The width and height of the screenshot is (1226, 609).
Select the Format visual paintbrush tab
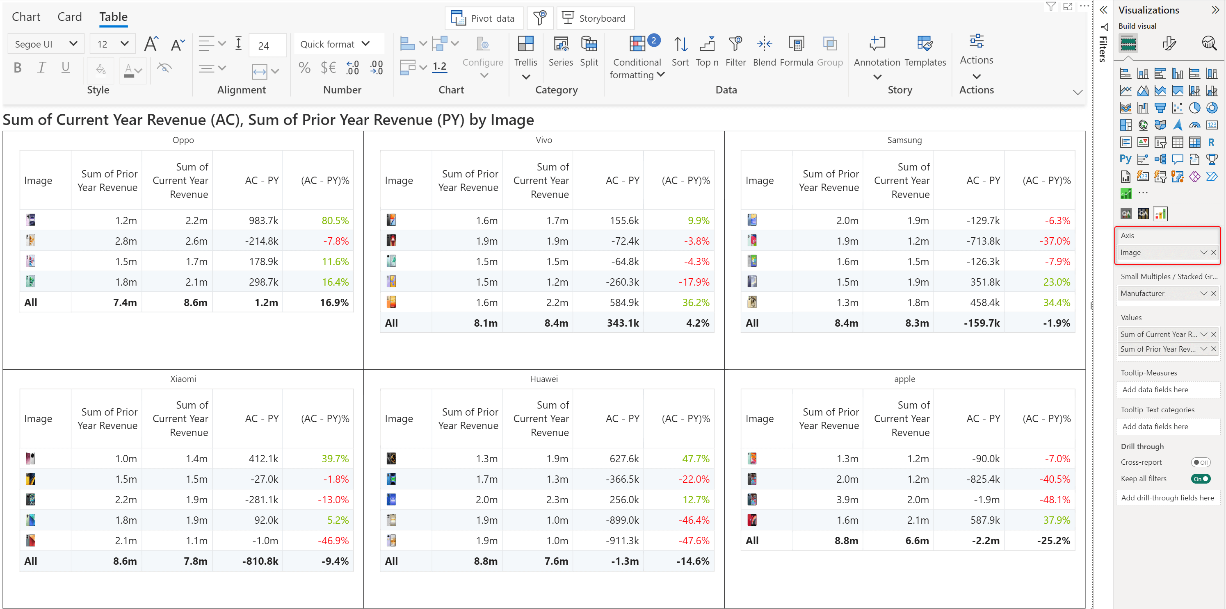pyautogui.click(x=1169, y=43)
